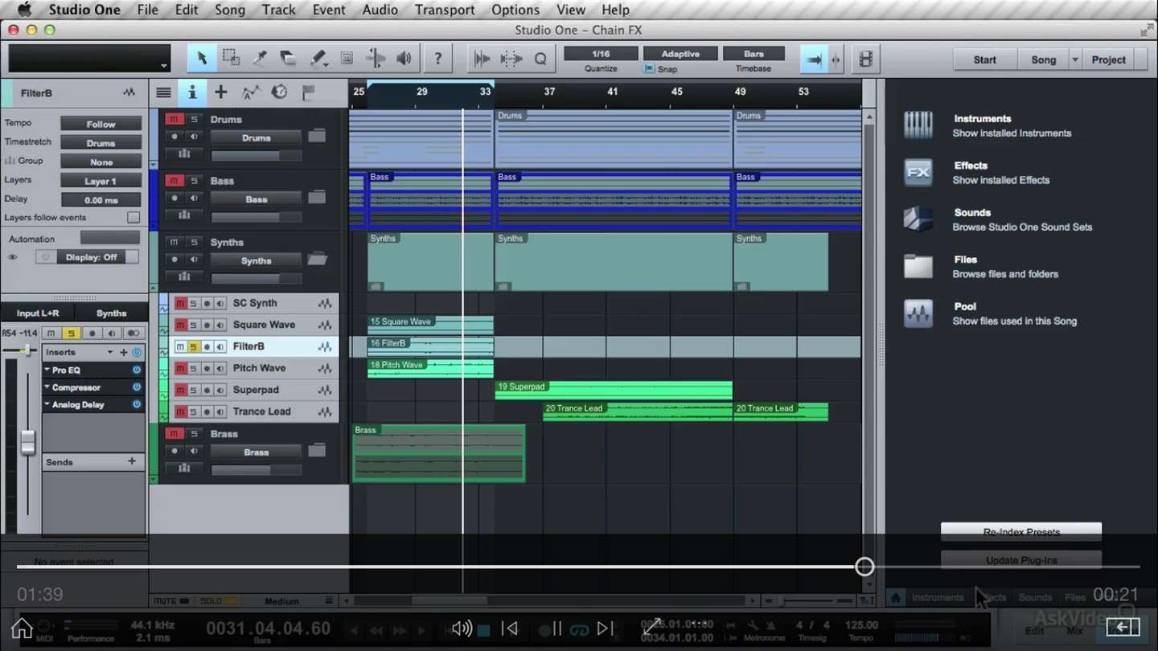Unmute the Drums track
The image size is (1158, 651).
pyautogui.click(x=174, y=119)
